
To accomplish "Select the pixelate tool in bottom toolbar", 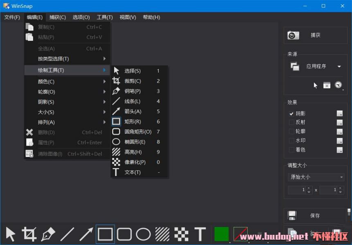I will pyautogui.click(x=181, y=234).
